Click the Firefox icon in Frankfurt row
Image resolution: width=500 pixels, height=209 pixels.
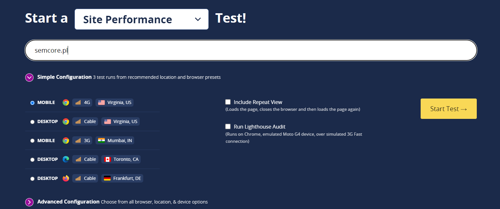coord(66,178)
